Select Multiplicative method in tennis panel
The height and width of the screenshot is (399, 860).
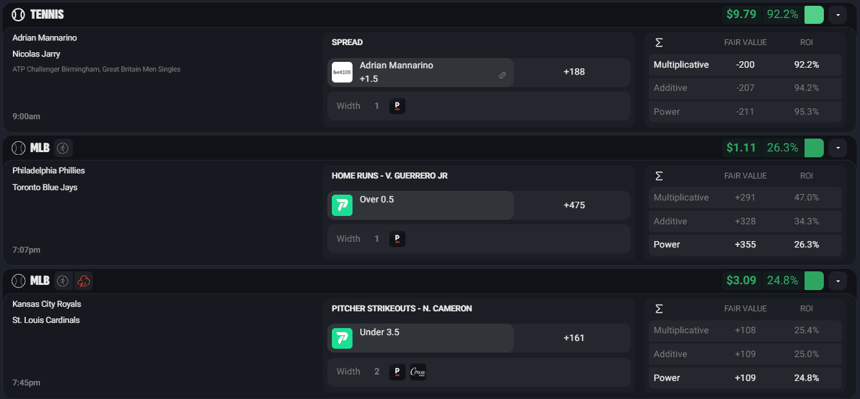[x=745, y=64]
